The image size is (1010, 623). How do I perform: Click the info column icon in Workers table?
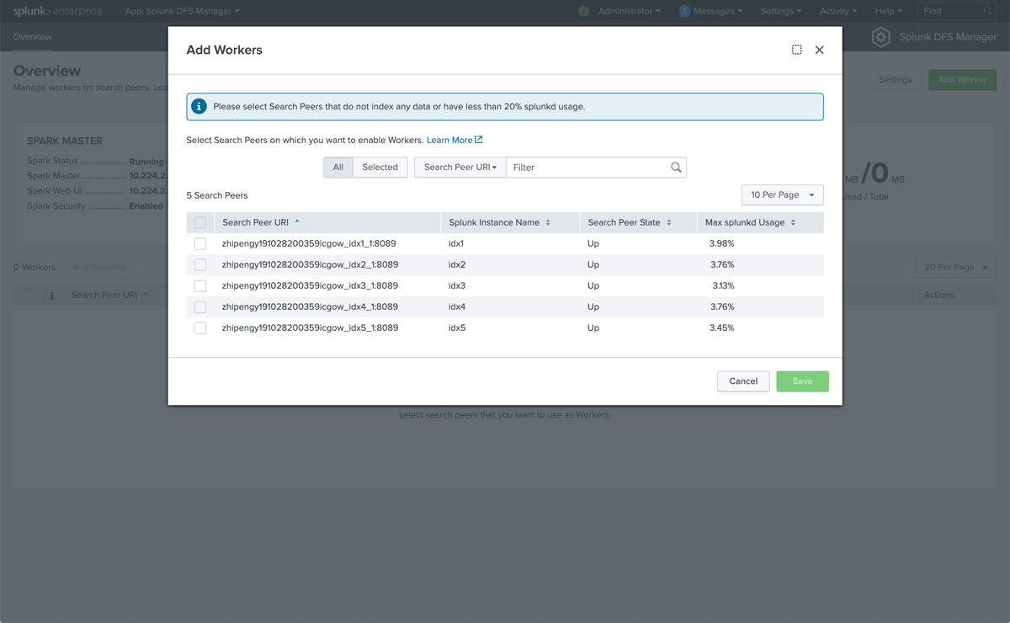(52, 295)
